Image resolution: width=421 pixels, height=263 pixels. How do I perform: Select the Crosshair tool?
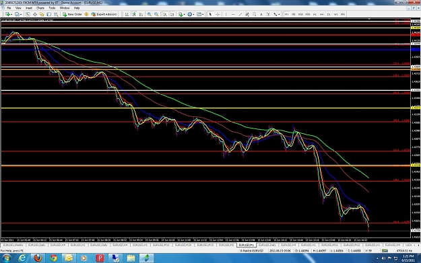(218, 14)
